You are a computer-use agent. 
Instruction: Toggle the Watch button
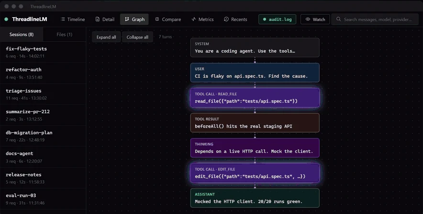click(315, 20)
